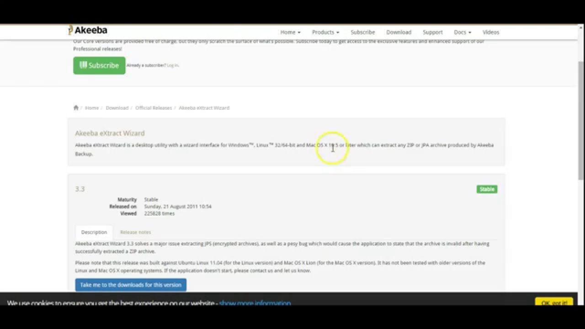This screenshot has width=585, height=329.
Task: Click Take me to the downloads button
Action: coord(131,285)
